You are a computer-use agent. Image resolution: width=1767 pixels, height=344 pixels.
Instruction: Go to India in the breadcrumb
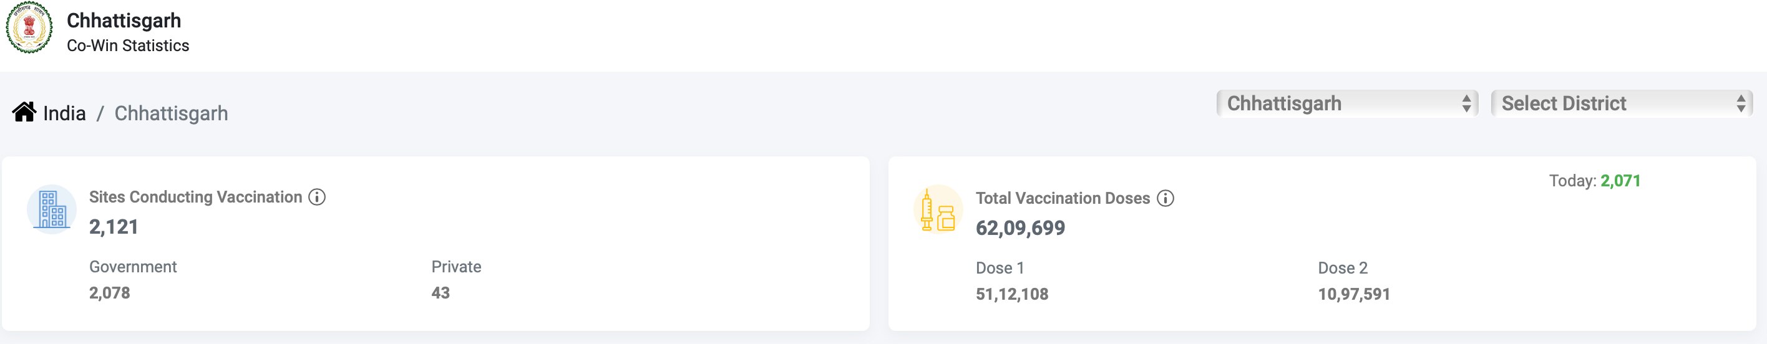[x=64, y=113]
